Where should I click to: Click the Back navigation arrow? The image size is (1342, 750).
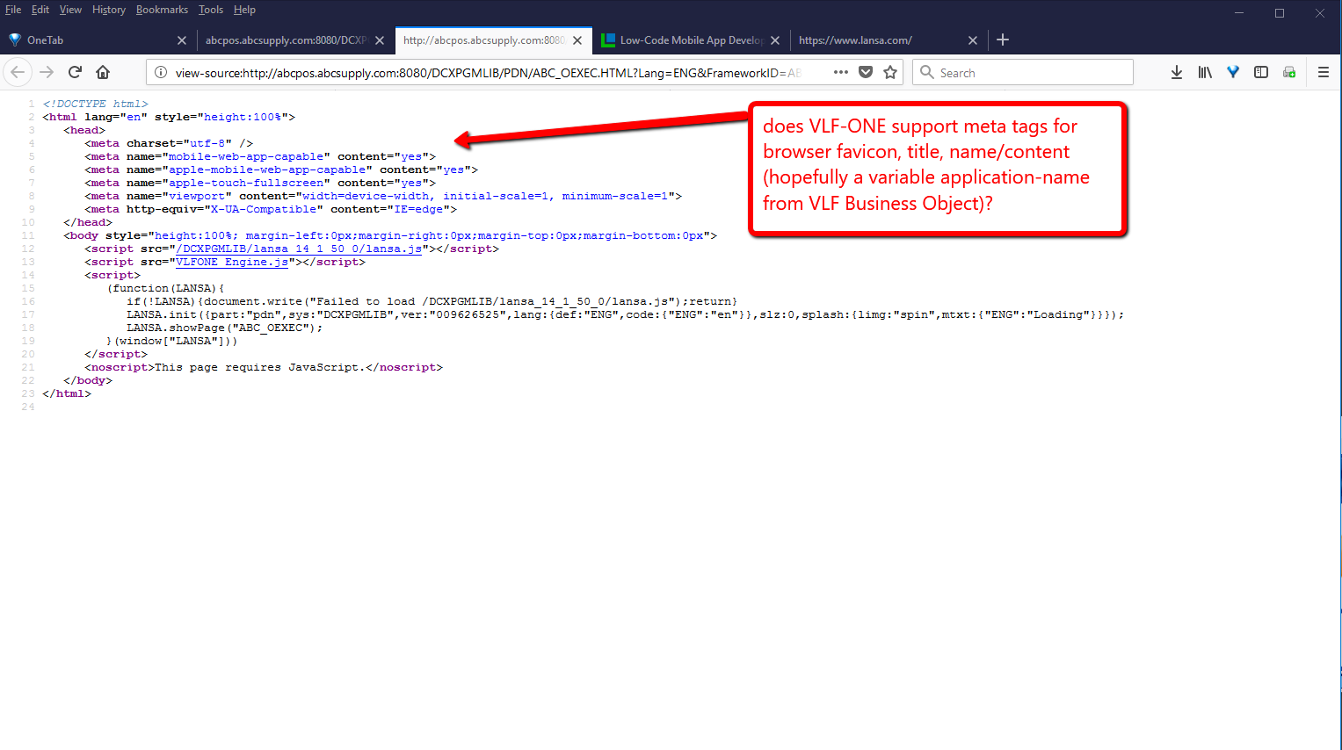(x=18, y=72)
